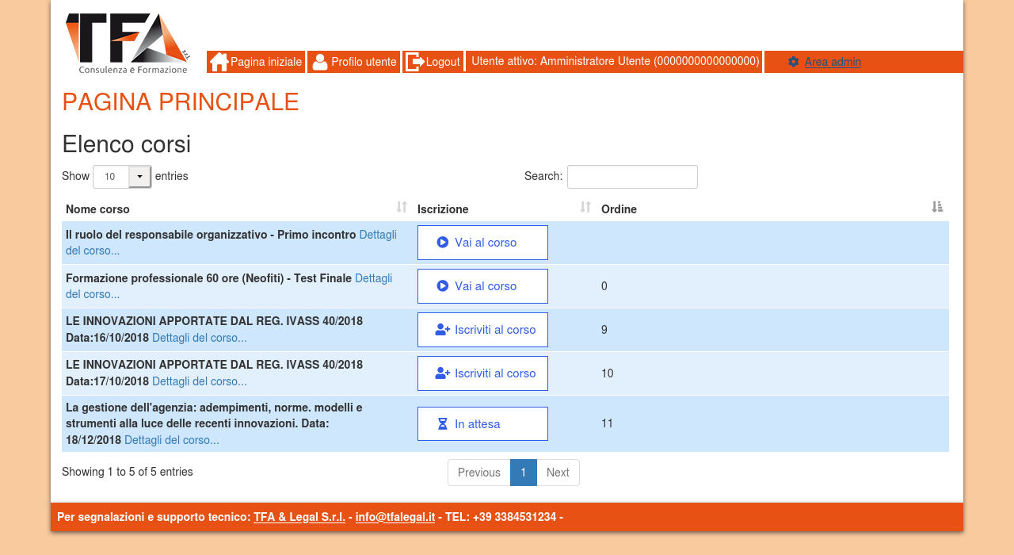Image resolution: width=1014 pixels, height=555 pixels.
Task: Click inside the Search input field
Action: pyautogui.click(x=632, y=177)
